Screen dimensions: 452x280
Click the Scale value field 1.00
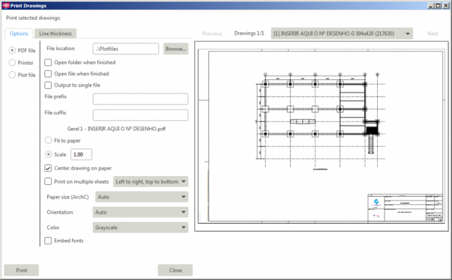tap(81, 155)
